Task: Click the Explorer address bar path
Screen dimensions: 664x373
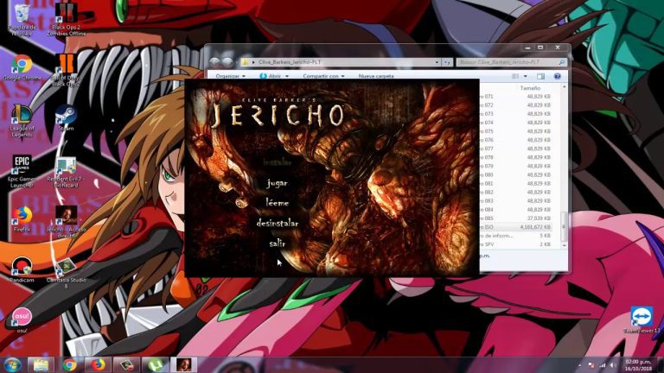Action: tap(290, 62)
